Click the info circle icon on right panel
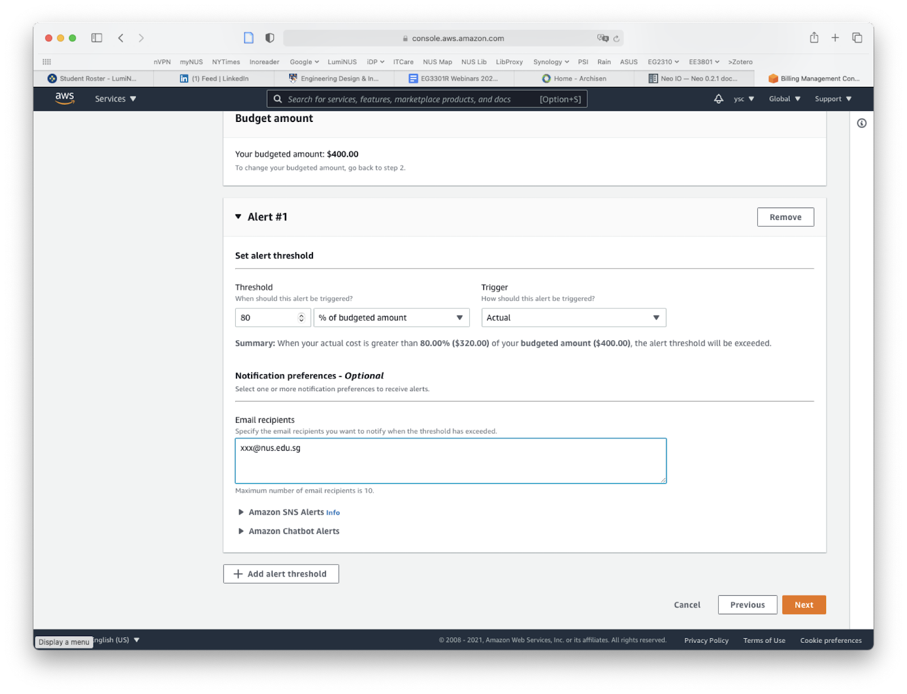The width and height of the screenshot is (907, 694). pos(861,123)
